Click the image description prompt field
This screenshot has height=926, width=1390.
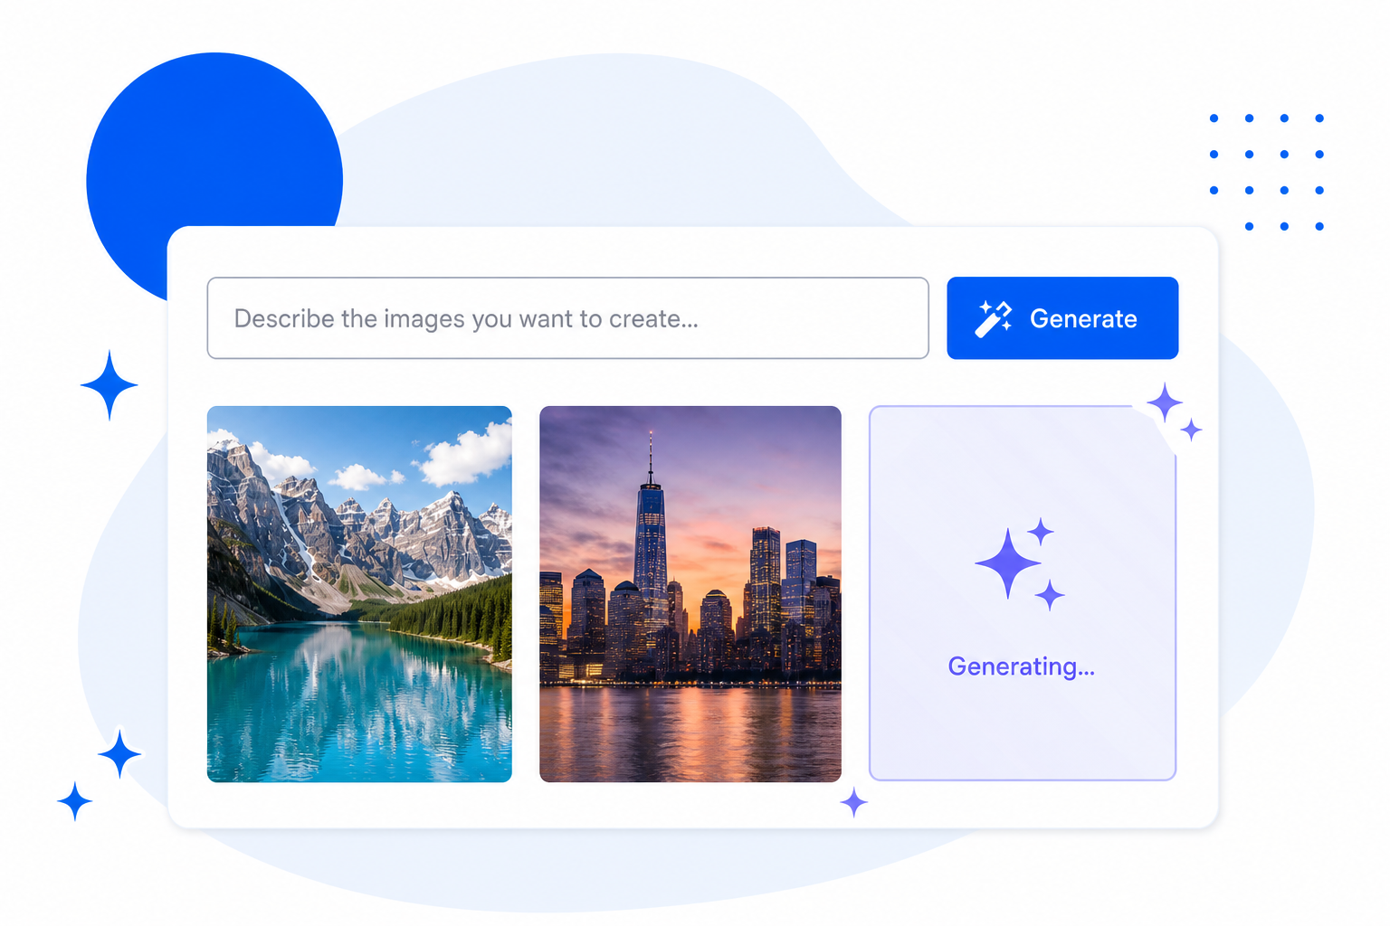click(567, 318)
